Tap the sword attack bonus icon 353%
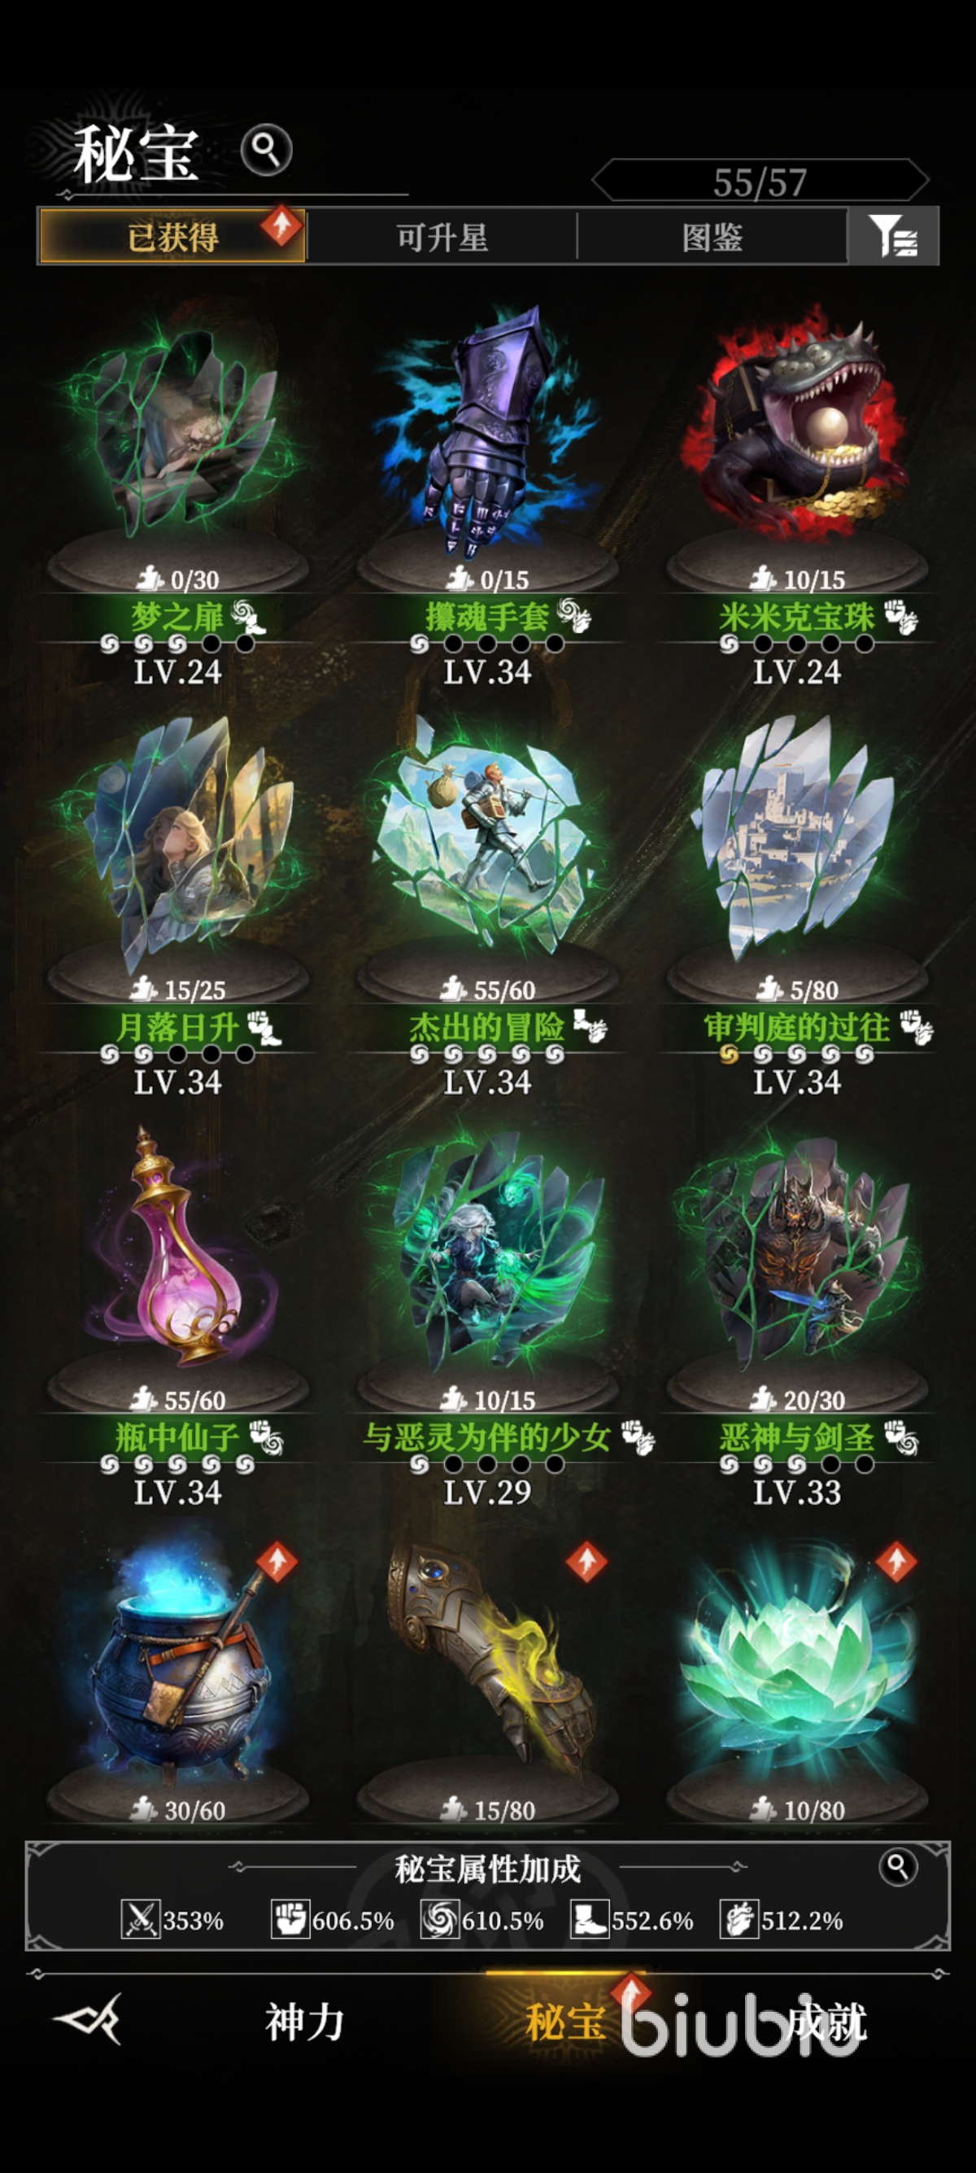 (x=140, y=1920)
